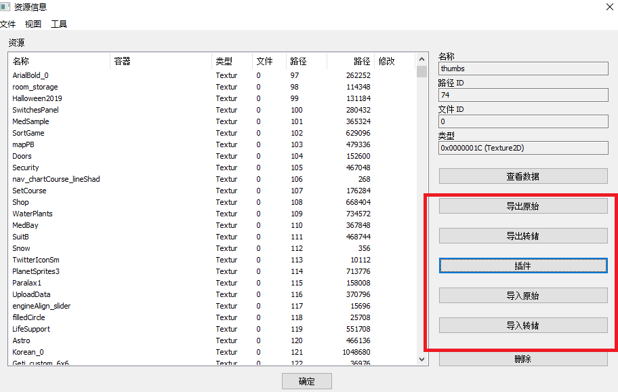The width and height of the screenshot is (618, 392).
Task: Sort by the 名称 column header
Action: coord(59,61)
